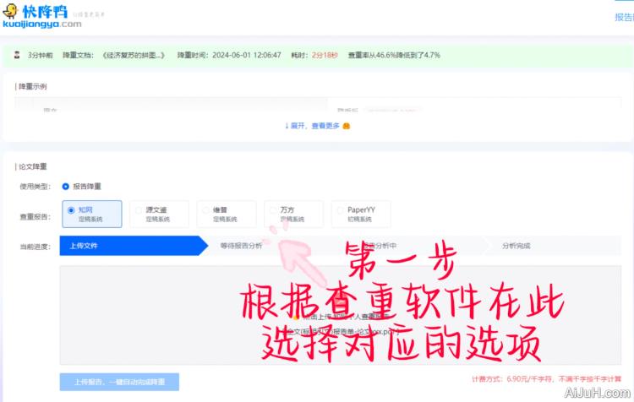
Task: Click the 等待报告分析 progress step
Action: [242, 246]
